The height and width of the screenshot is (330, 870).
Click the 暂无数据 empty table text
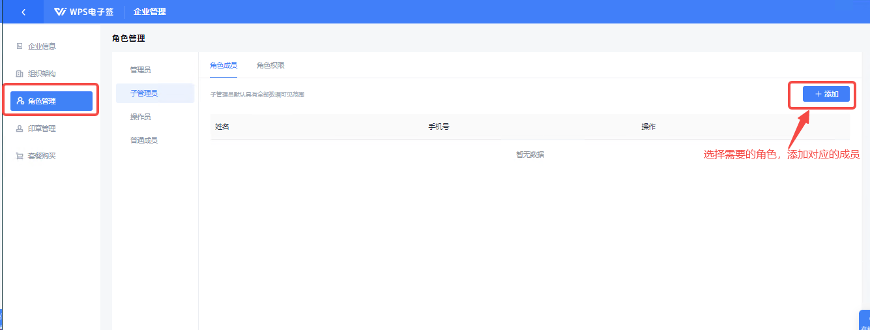coord(530,155)
